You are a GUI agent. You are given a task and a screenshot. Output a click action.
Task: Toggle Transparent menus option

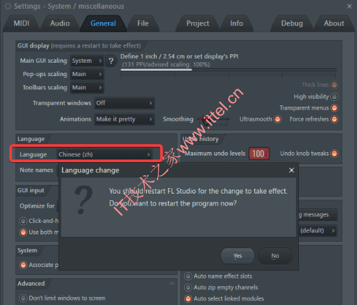pyautogui.click(x=334, y=107)
